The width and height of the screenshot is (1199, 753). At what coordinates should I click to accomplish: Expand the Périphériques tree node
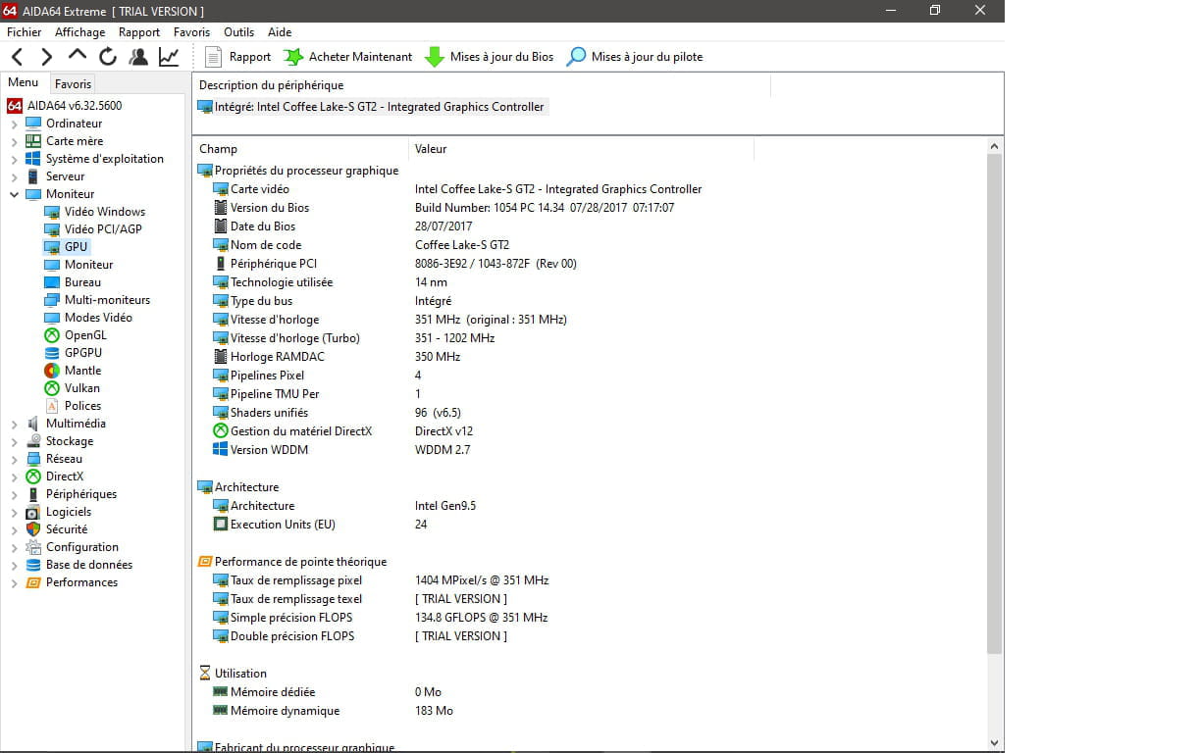pyautogui.click(x=14, y=494)
